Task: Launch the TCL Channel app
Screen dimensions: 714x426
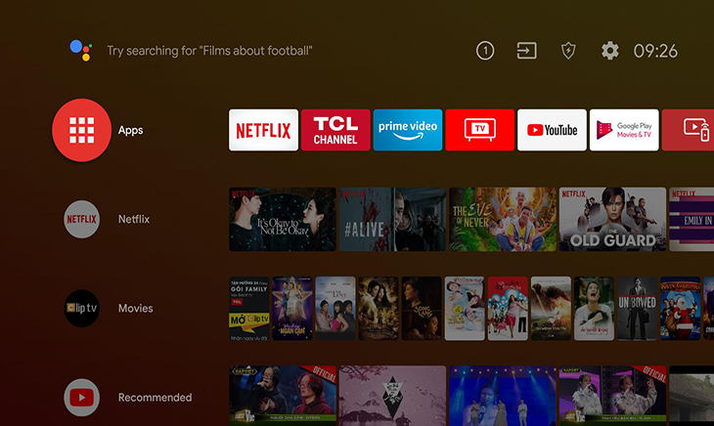Action: pos(335,130)
